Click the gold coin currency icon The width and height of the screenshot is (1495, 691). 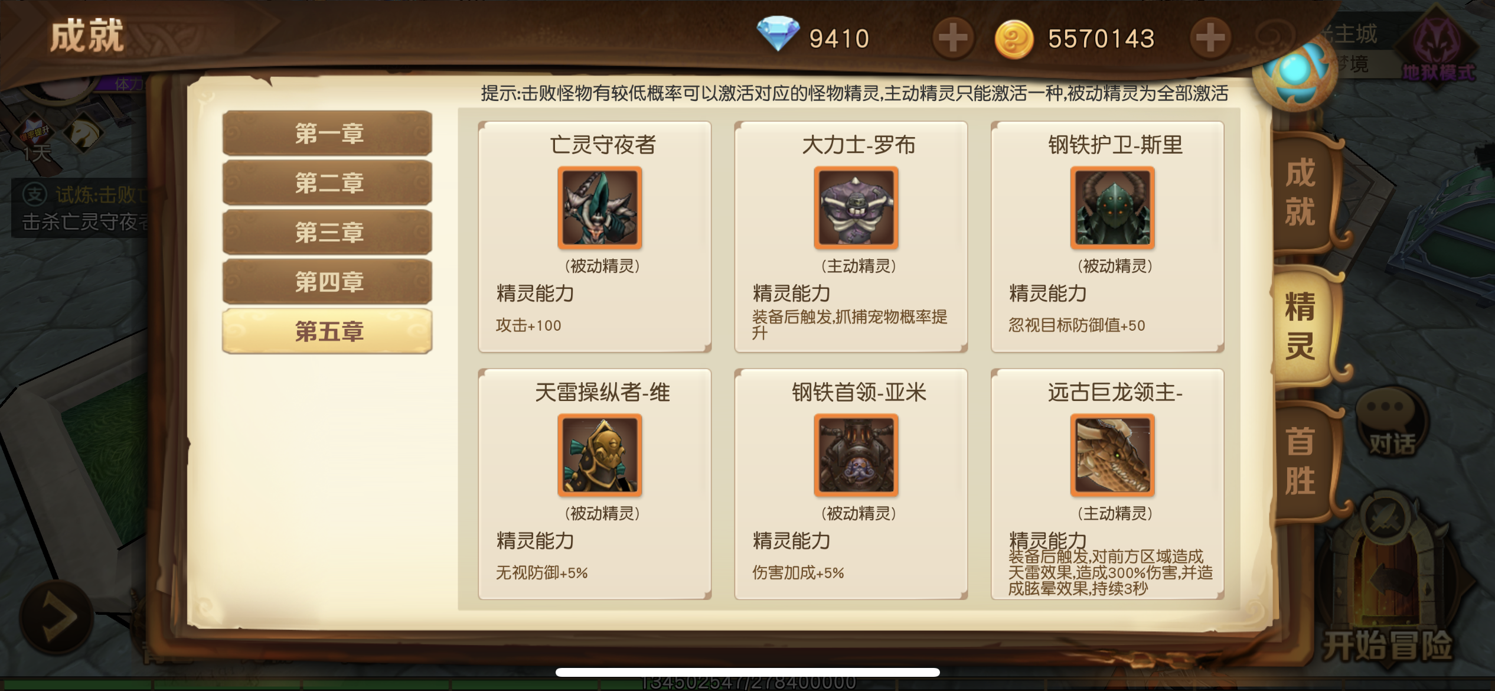coord(1014,40)
